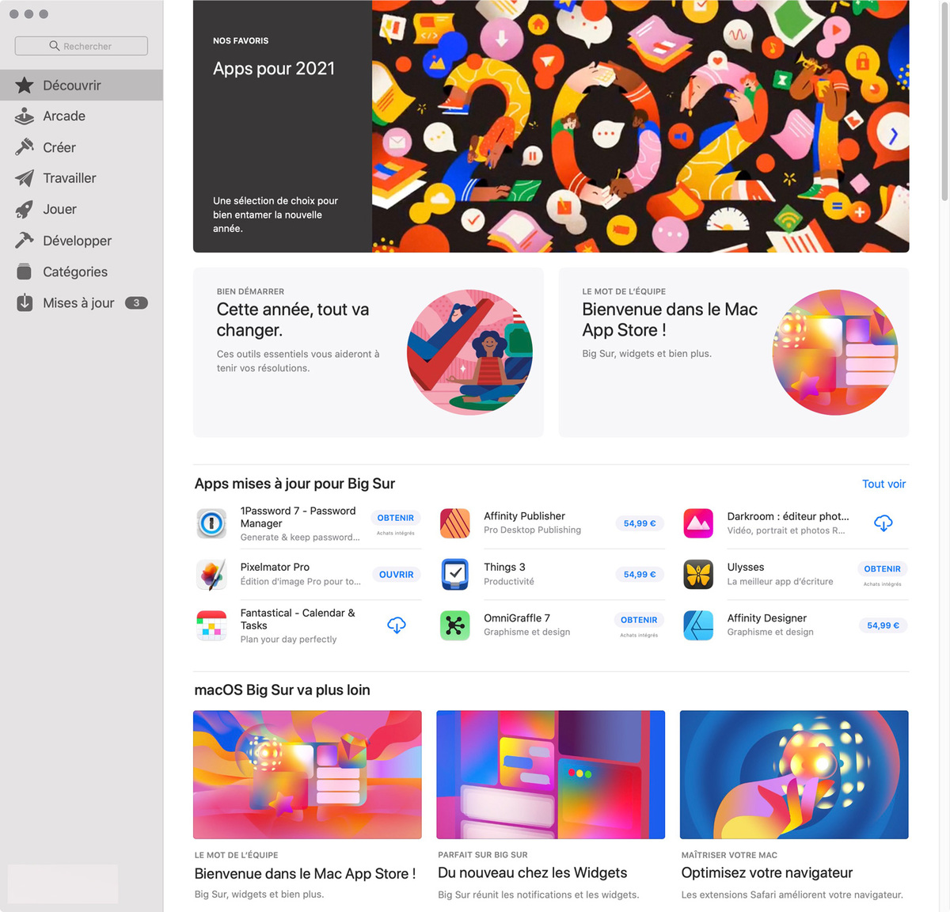Select Découvrir in the sidebar
The image size is (950, 912).
tap(82, 85)
